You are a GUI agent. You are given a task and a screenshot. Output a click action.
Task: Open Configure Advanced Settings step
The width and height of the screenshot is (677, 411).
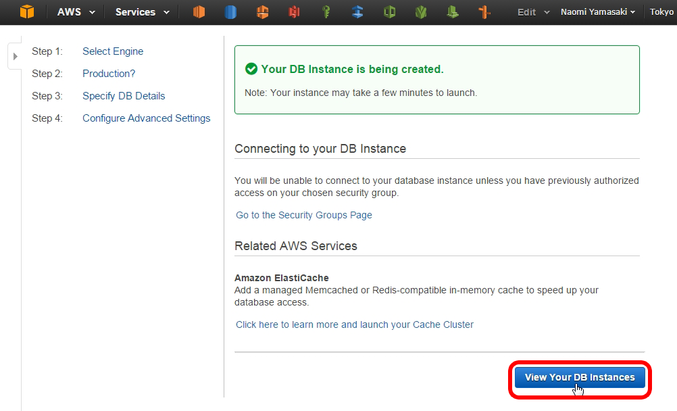point(147,118)
